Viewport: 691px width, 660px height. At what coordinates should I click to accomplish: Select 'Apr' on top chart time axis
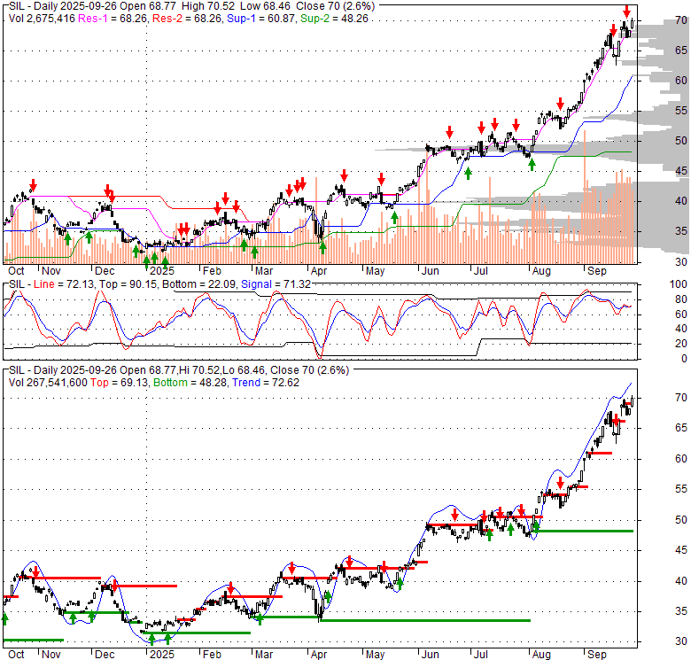319,270
